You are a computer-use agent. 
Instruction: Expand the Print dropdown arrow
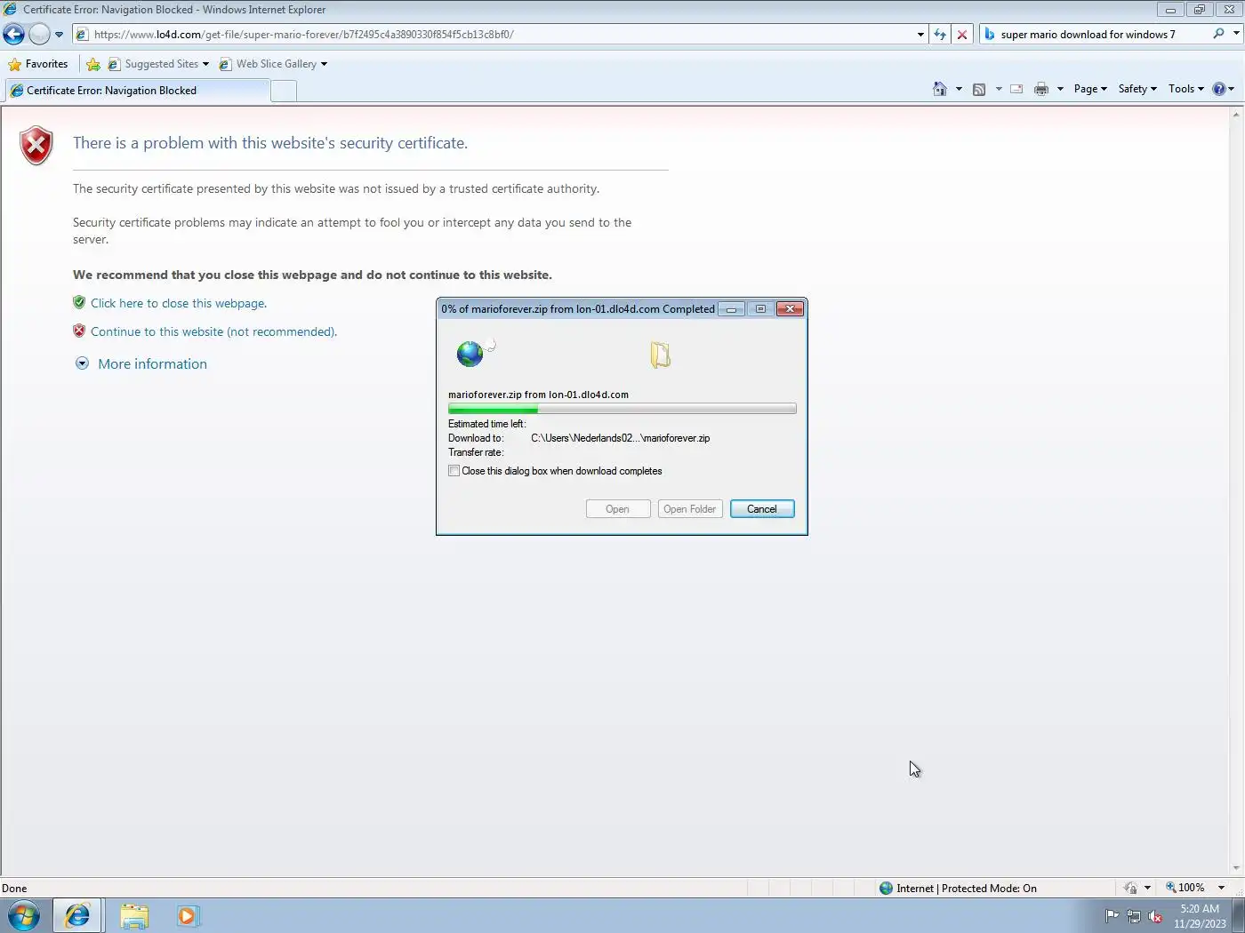click(1060, 89)
